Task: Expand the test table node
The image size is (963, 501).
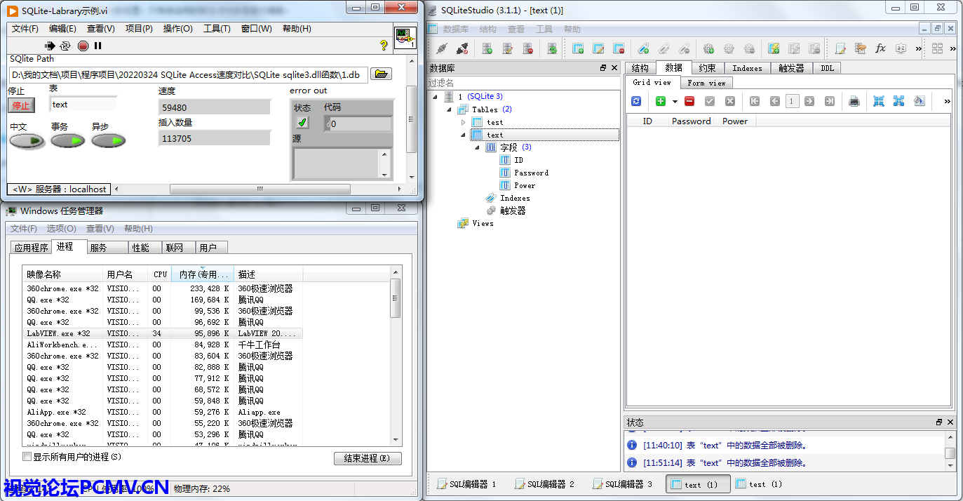Action: point(463,122)
